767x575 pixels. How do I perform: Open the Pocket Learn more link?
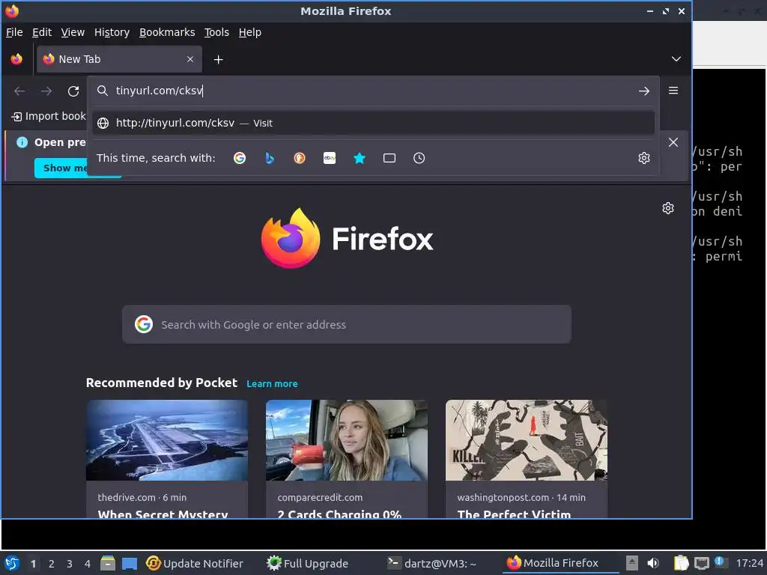click(x=272, y=384)
